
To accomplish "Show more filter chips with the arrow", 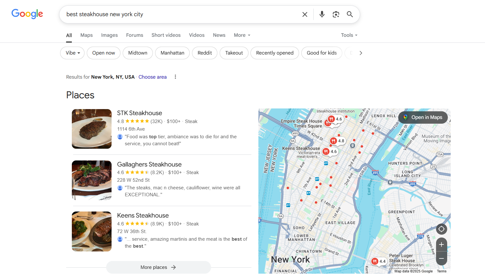I will coord(361,53).
